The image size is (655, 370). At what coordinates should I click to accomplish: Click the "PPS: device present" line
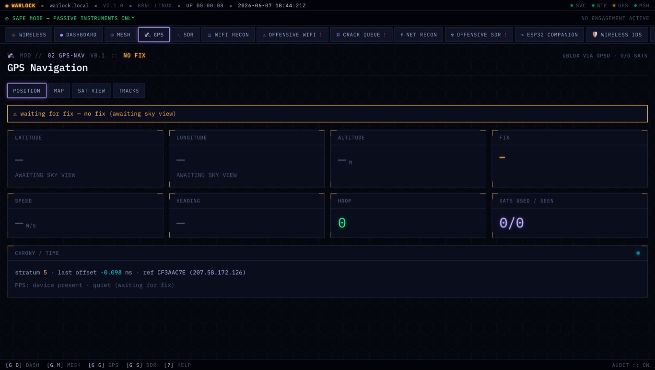[x=94, y=286]
